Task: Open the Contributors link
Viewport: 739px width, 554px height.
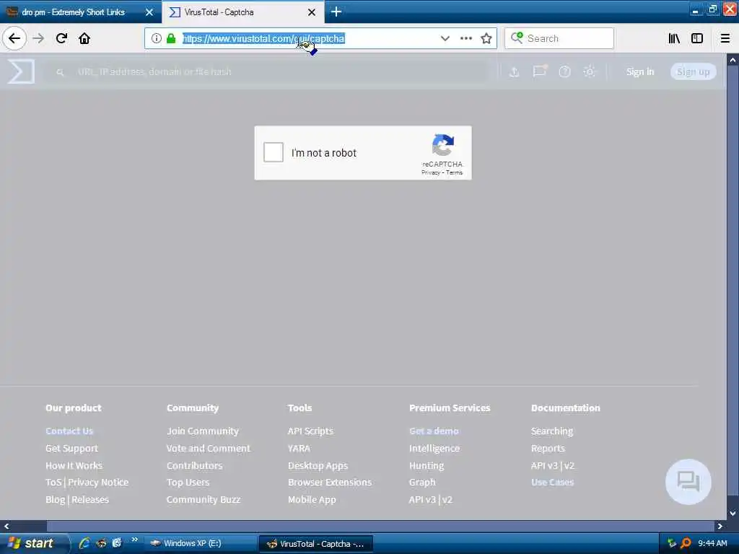Action: point(194,465)
